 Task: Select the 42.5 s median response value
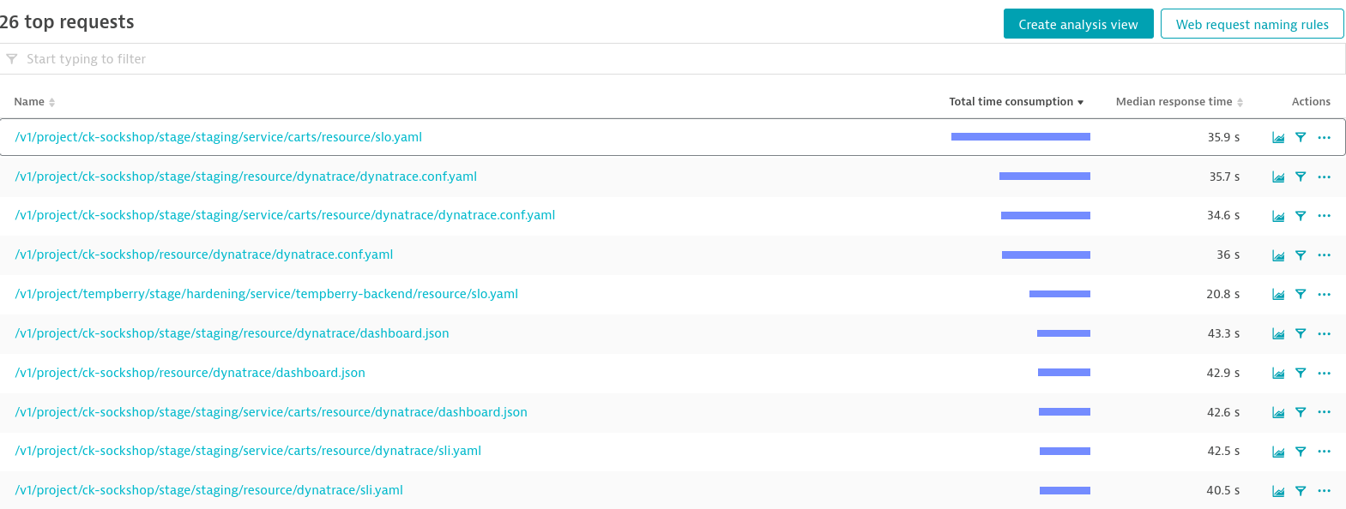tap(1223, 451)
